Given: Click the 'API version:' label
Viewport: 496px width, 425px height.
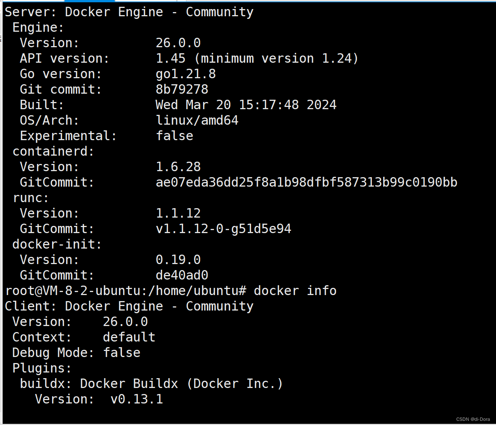Looking at the screenshot, I should tap(65, 59).
